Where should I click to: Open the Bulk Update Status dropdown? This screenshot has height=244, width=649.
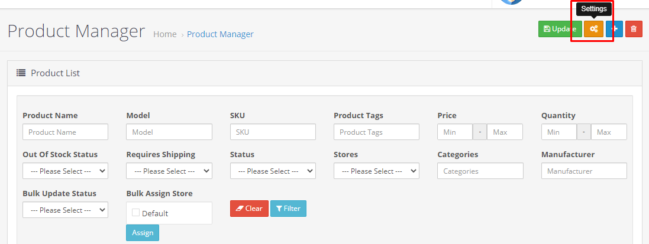click(x=66, y=210)
